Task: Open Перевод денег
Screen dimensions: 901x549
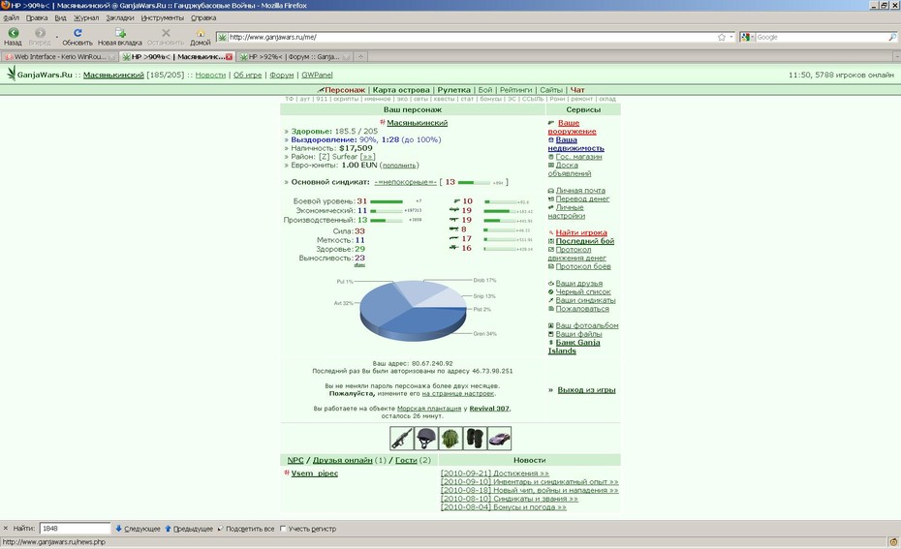Action: click(x=582, y=198)
